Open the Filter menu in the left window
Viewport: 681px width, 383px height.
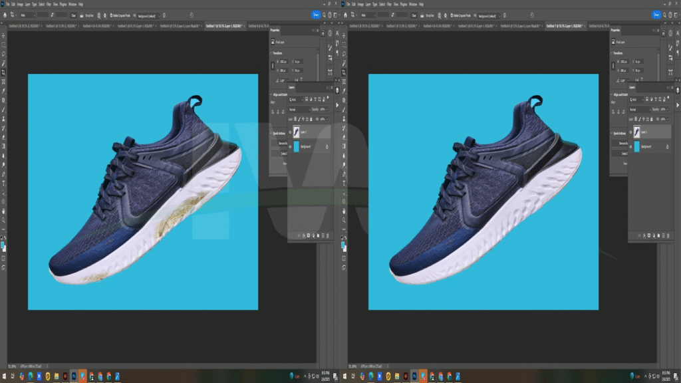(x=49, y=5)
